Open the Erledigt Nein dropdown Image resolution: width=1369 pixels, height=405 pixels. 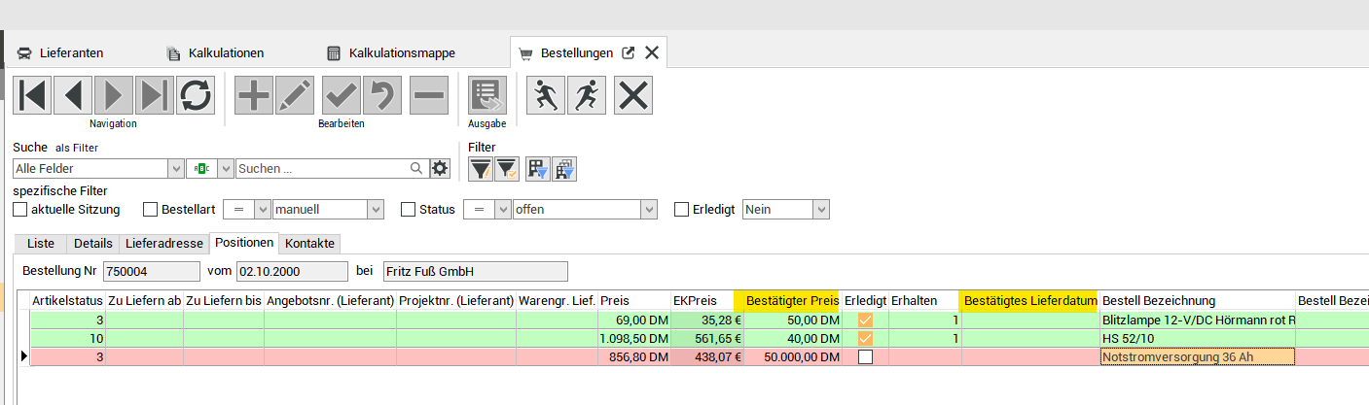(821, 209)
